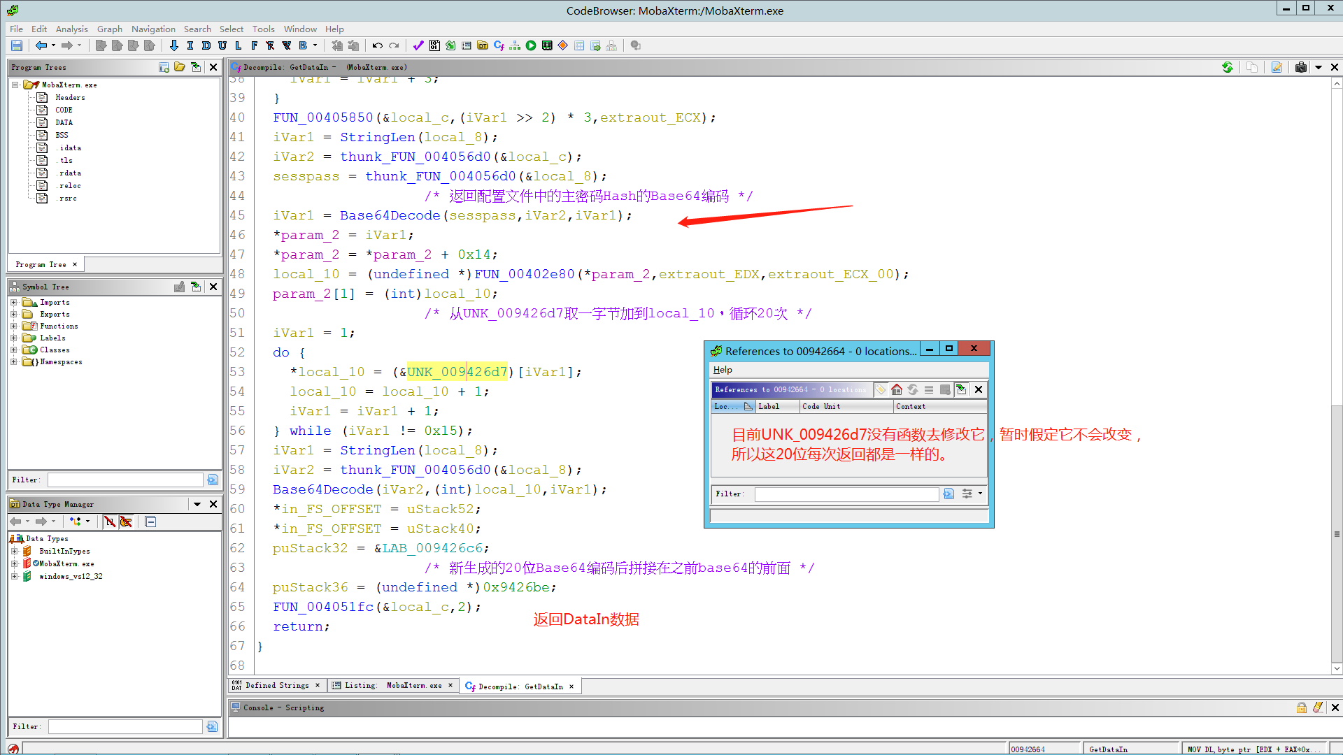Click the decompiler vertical scrollbar

1337,377
